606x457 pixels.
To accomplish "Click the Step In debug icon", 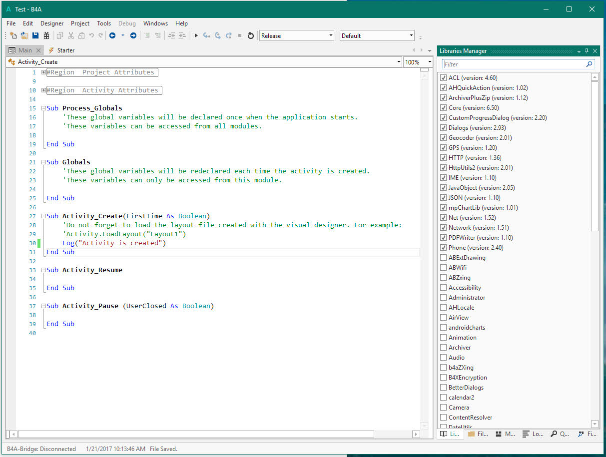I will 206,35.
